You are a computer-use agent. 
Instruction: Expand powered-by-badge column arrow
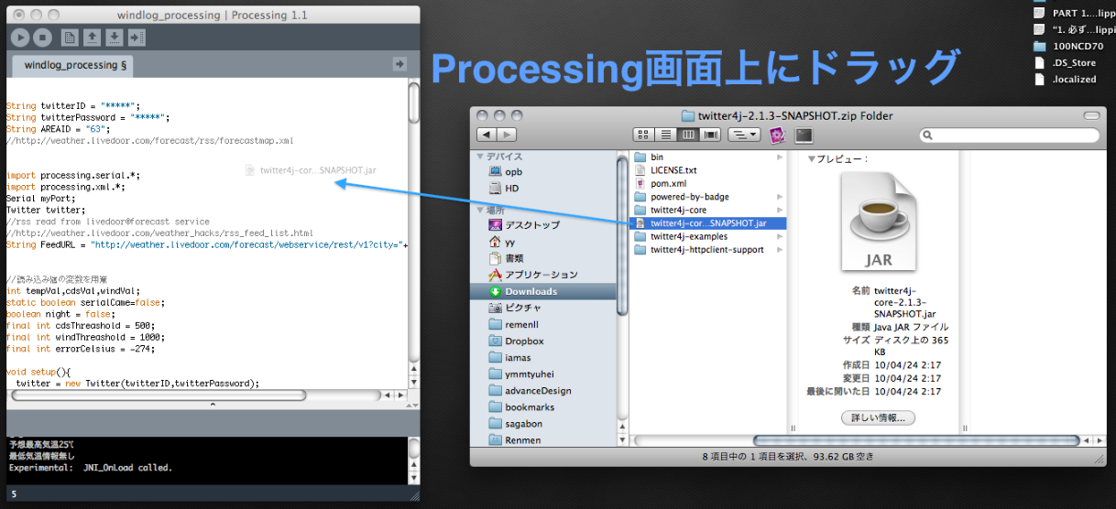(x=781, y=197)
